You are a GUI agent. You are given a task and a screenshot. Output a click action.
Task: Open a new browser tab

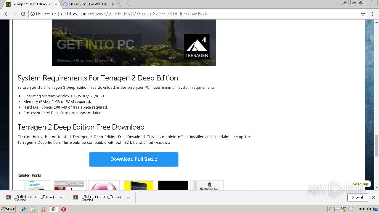tap(124, 4)
